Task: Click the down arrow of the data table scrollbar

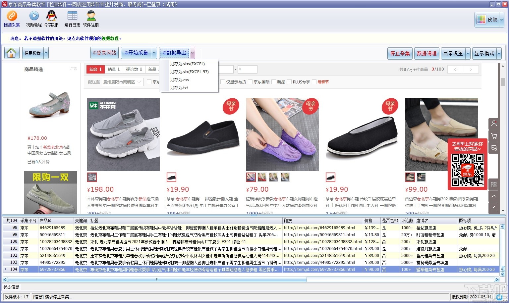Action: [x=502, y=274]
